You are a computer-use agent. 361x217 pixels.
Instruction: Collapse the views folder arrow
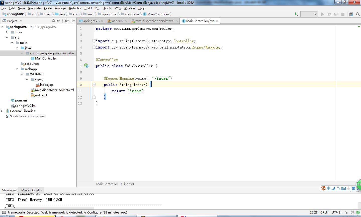point(27,79)
